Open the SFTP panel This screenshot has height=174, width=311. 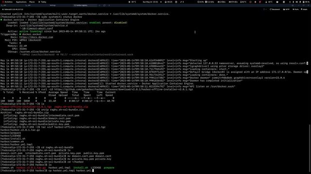286,9
